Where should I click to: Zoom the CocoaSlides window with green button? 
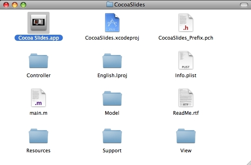[23, 4]
